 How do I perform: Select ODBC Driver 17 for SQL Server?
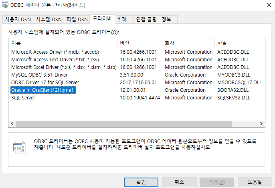coord(45,83)
